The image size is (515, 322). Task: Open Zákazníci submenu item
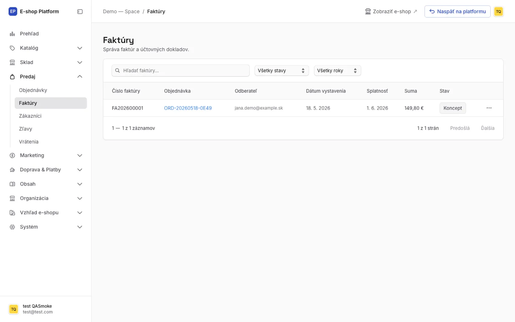[51, 116]
